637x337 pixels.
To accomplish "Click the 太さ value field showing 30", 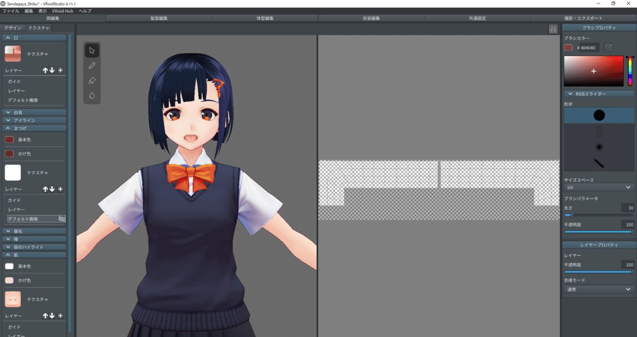I will tap(627, 208).
